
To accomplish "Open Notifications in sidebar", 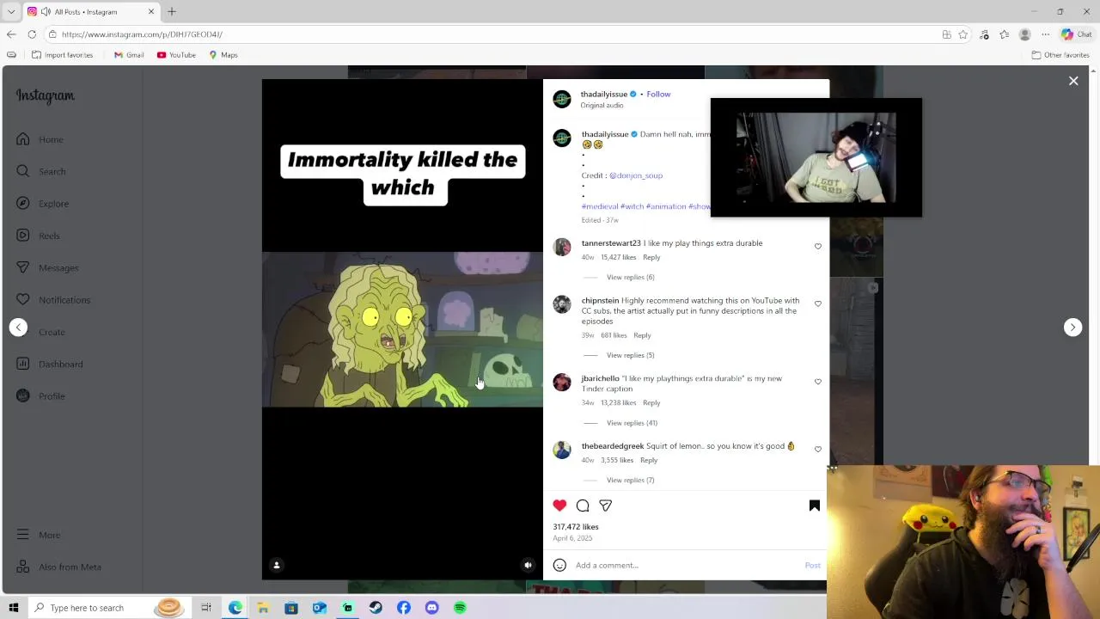I will 53,300.
